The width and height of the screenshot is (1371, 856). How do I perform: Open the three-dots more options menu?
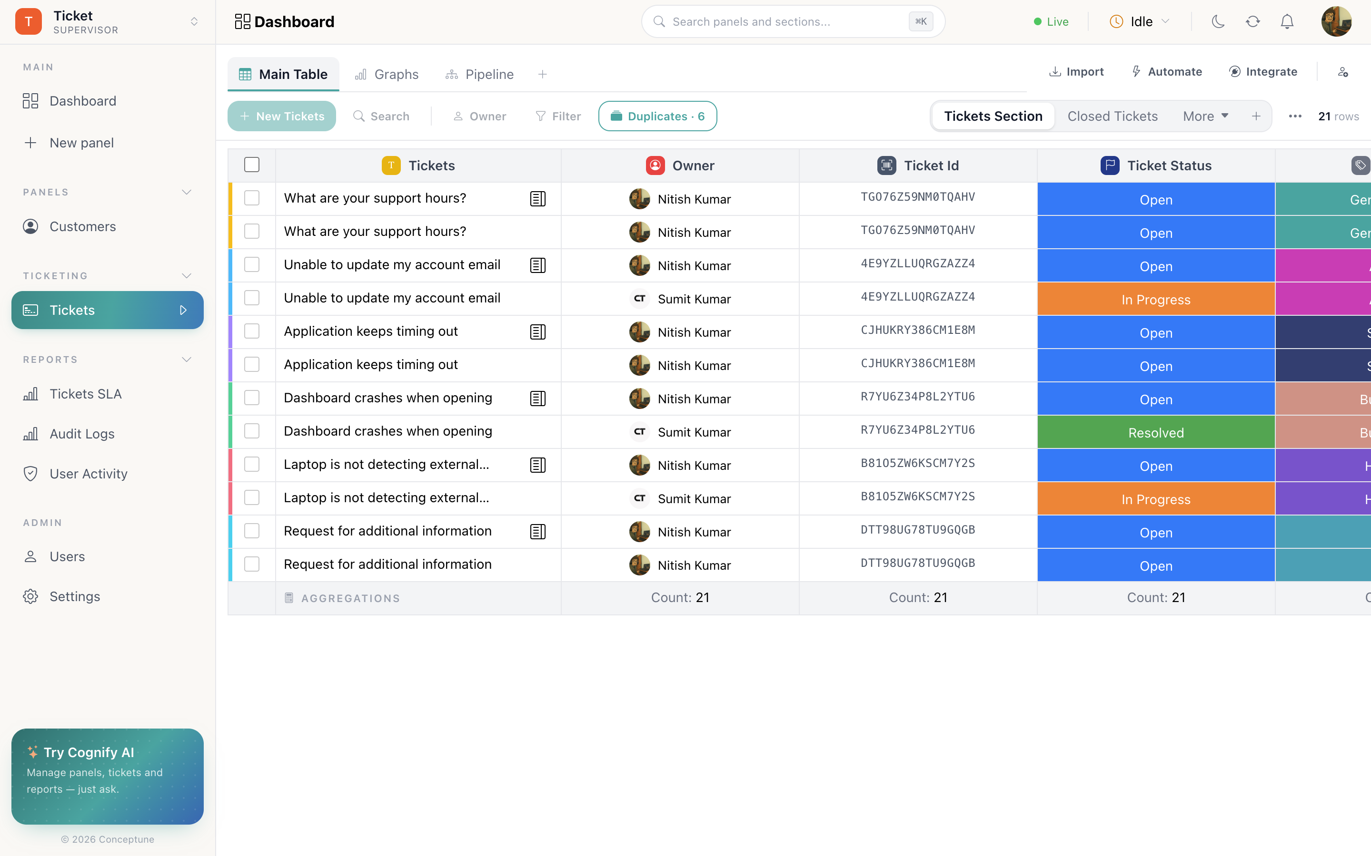tap(1295, 116)
